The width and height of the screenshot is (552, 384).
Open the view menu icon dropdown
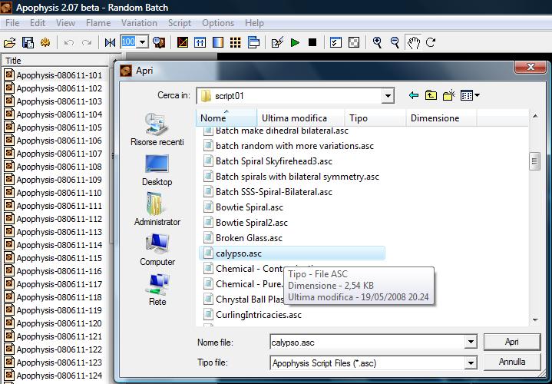tap(470, 95)
